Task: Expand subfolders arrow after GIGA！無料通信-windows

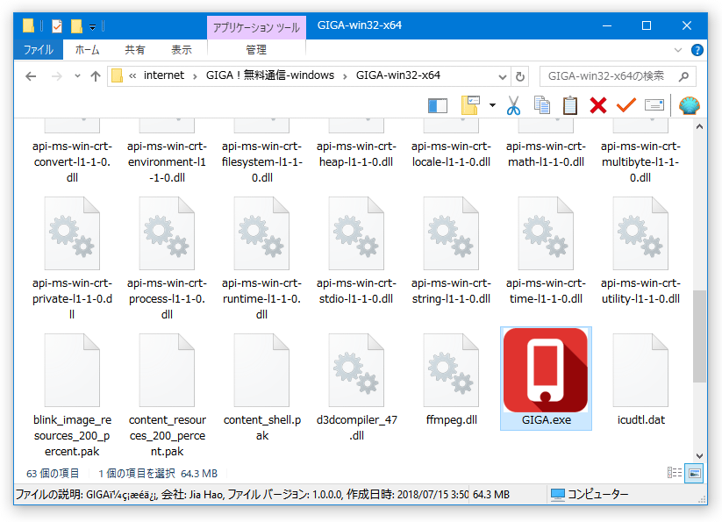Action: [345, 76]
